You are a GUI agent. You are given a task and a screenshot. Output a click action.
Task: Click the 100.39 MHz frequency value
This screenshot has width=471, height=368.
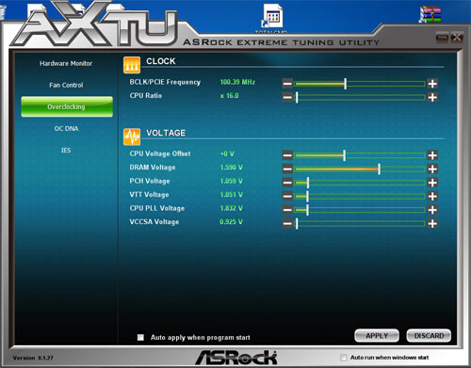point(237,82)
